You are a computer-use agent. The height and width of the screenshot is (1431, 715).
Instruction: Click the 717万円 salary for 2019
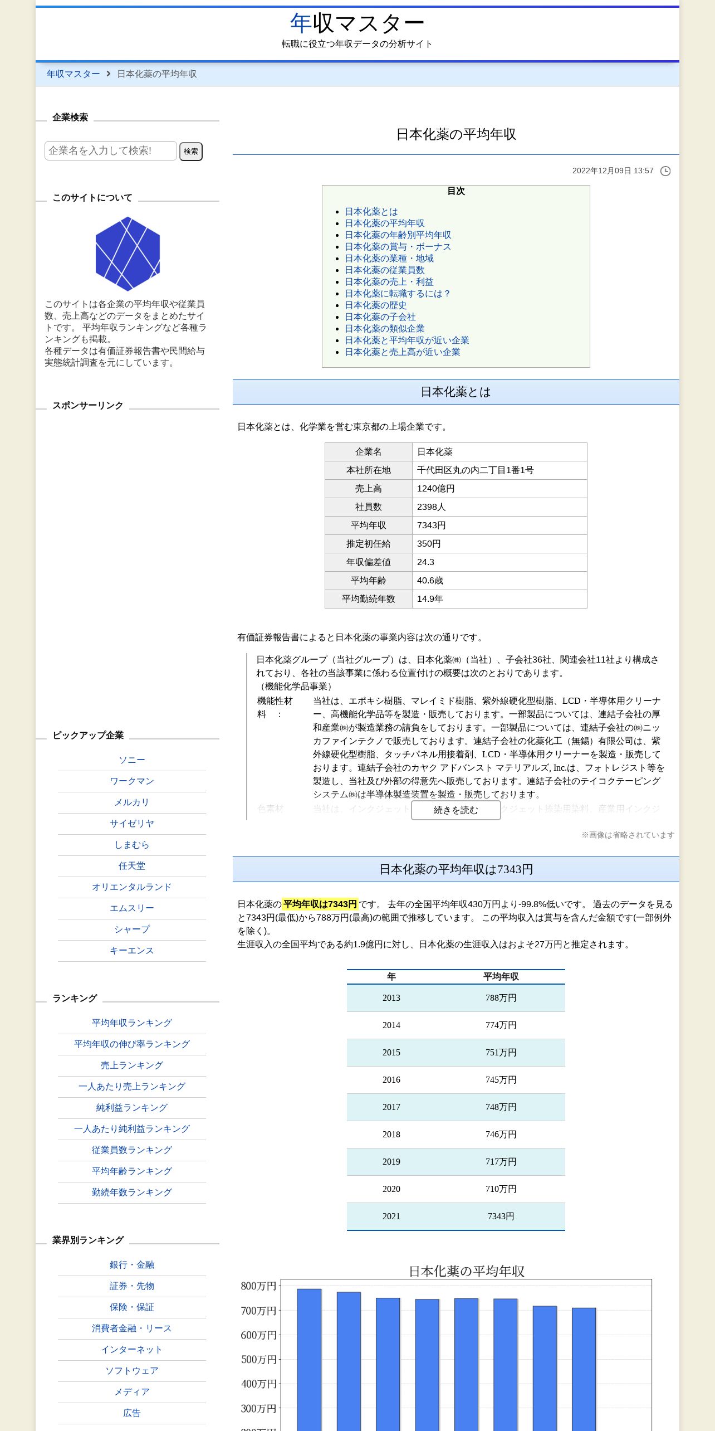[x=501, y=1162]
